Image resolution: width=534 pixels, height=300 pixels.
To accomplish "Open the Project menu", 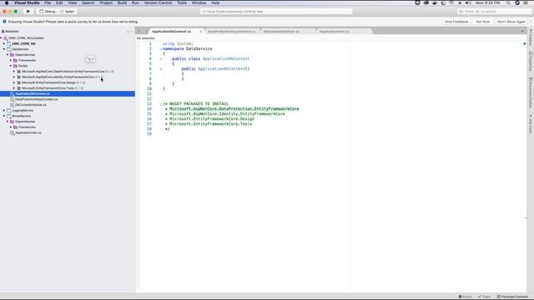I will point(106,2).
